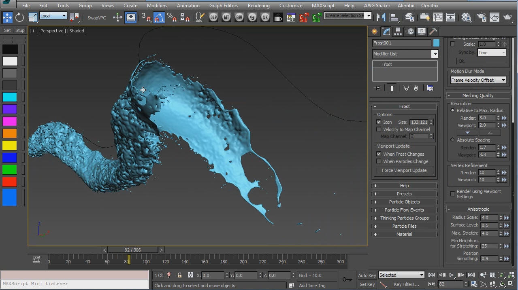The image size is (518, 290).
Task: Toggle the Selection Lock padlock icon
Action: (x=179, y=275)
